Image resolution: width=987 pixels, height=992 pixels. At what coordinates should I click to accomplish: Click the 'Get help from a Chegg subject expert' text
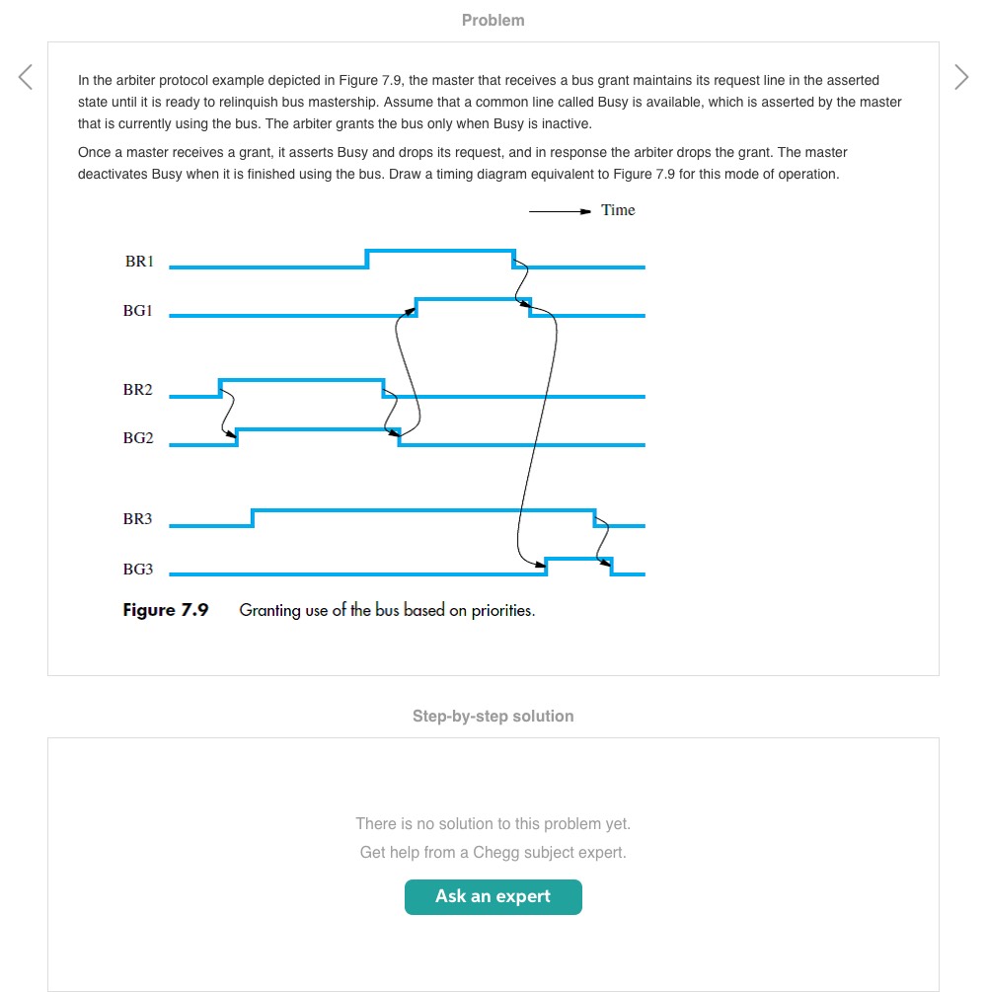(493, 852)
